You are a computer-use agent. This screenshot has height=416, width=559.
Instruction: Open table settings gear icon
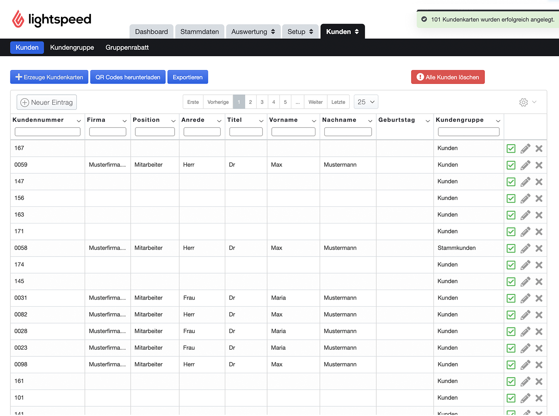(x=524, y=102)
